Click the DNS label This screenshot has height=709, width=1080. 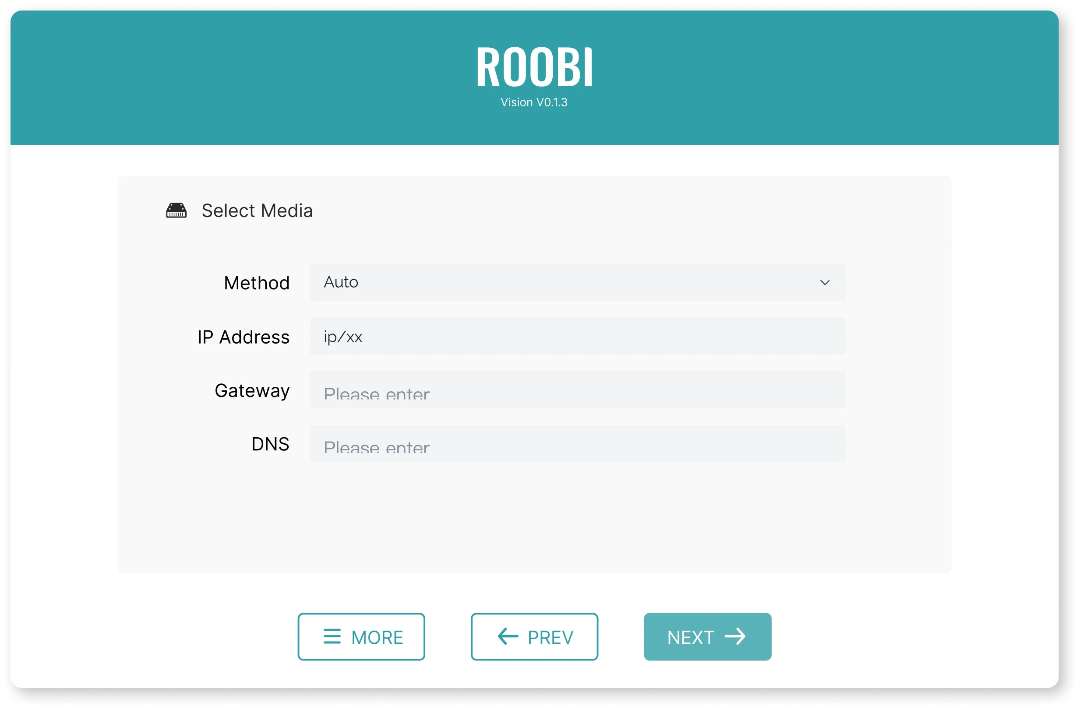(x=271, y=444)
